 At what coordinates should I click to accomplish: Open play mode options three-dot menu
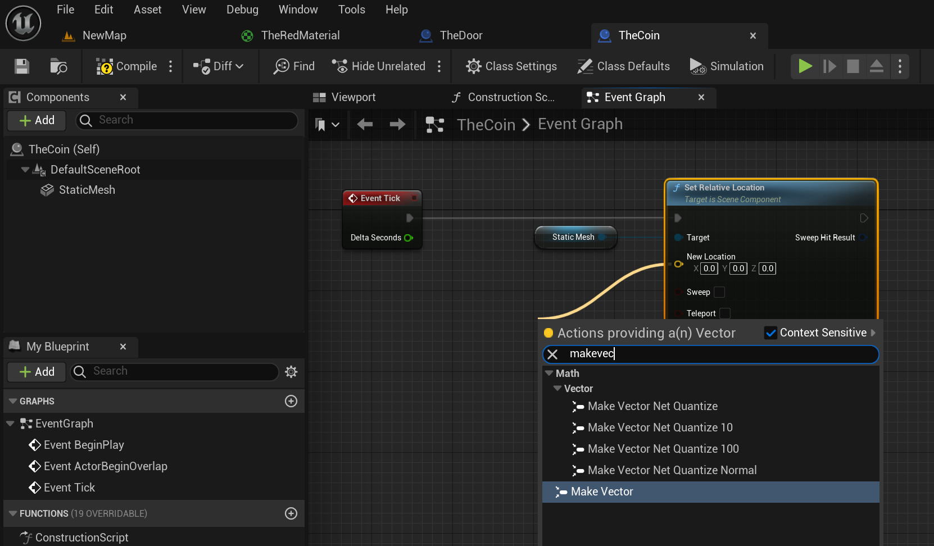tap(900, 66)
